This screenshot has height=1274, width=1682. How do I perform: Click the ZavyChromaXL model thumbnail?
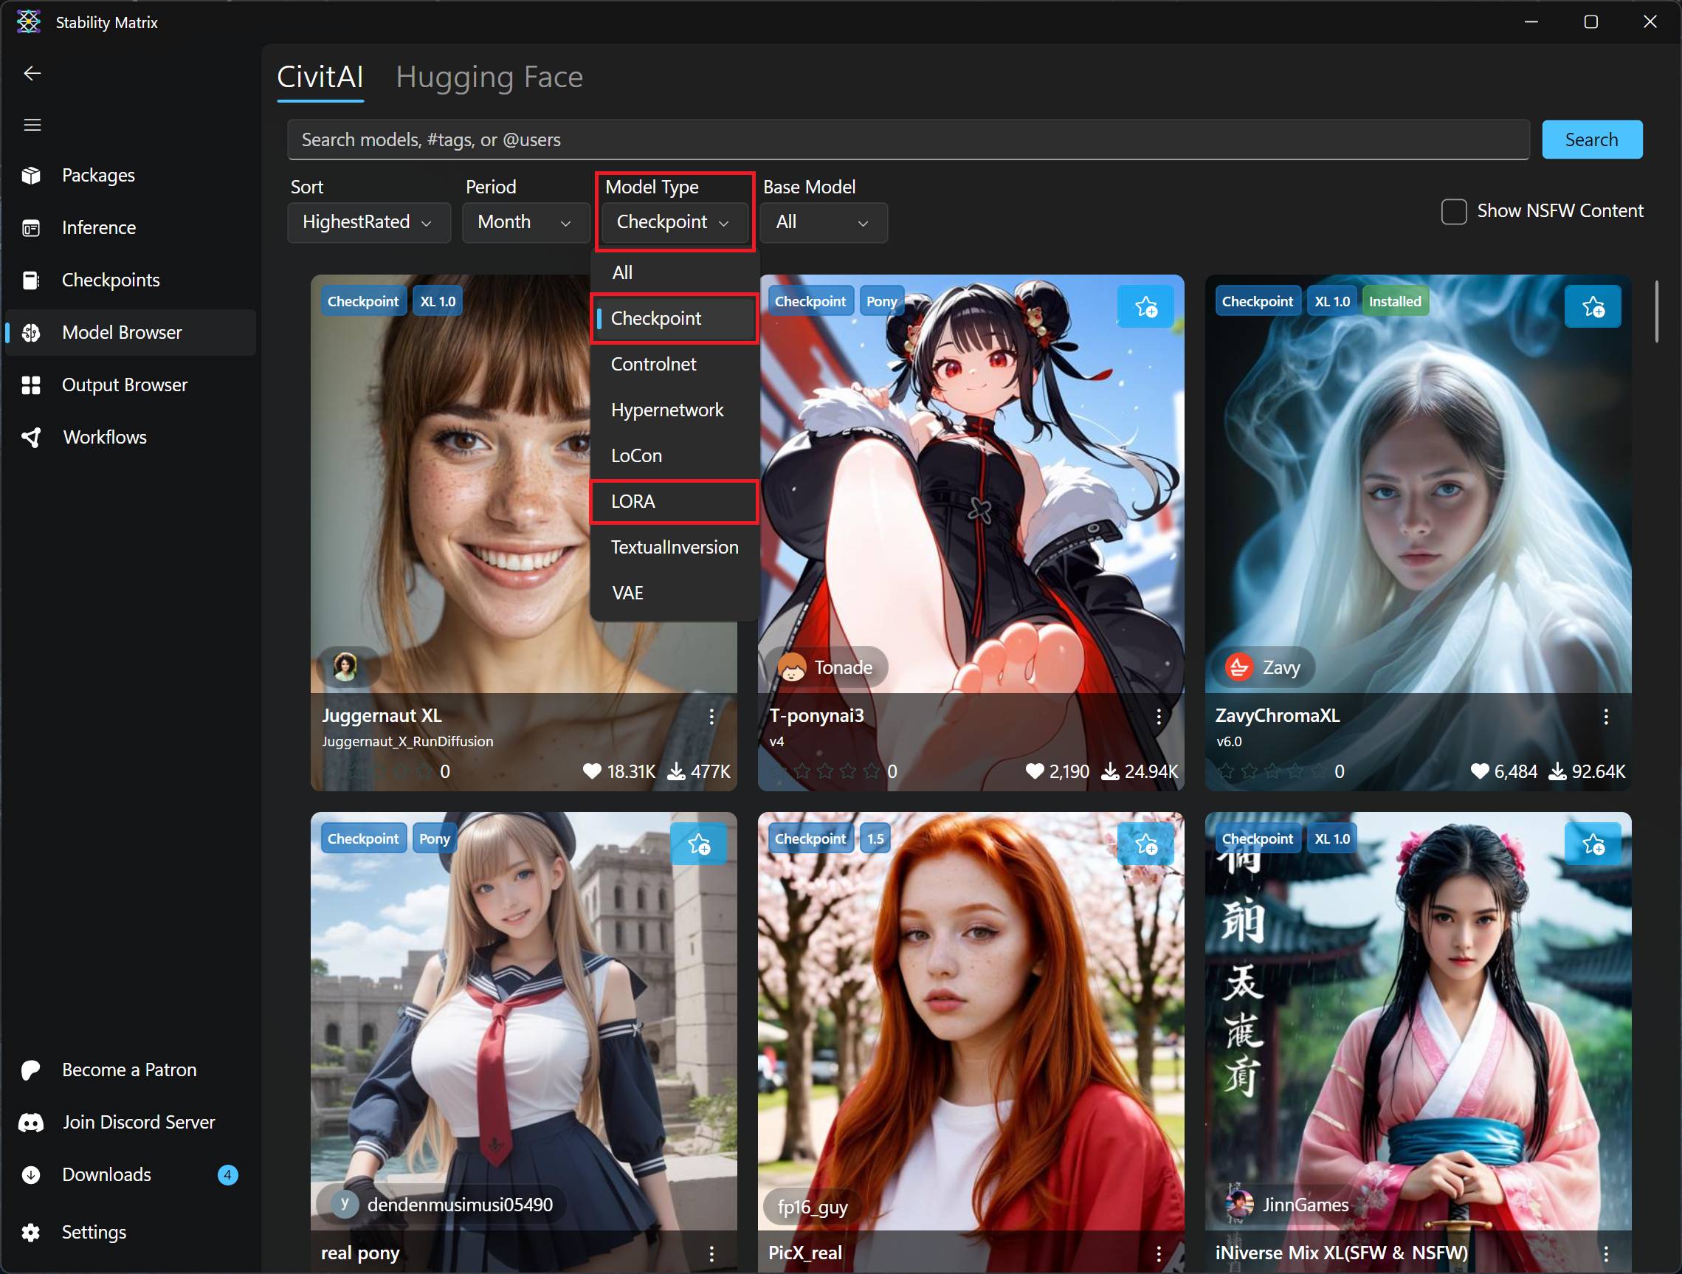click(x=1416, y=486)
